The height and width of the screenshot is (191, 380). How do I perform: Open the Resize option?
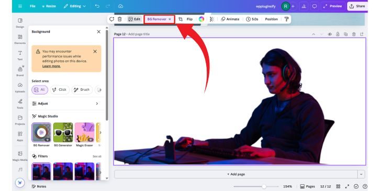pyautogui.click(x=49, y=6)
